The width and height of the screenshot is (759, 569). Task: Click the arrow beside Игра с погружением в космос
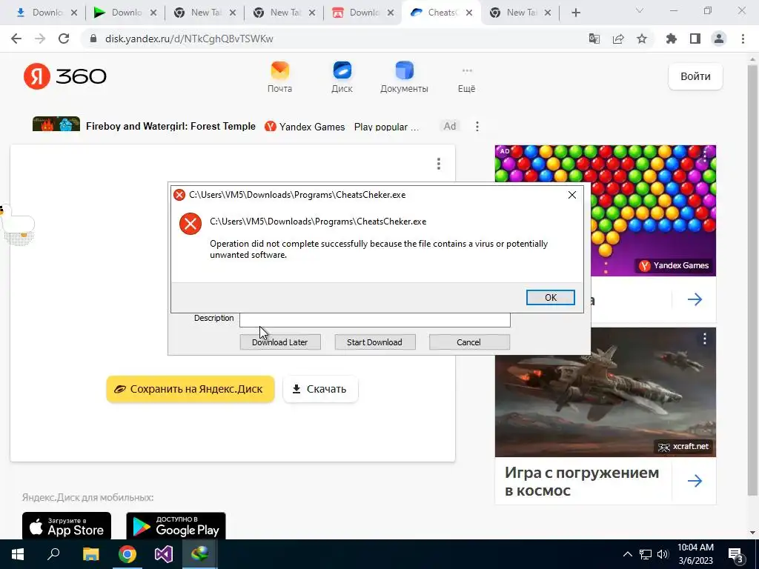pos(695,481)
